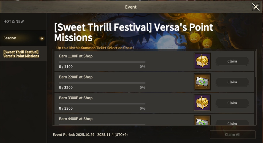Click the mission list scrollbar
This screenshot has width=263, height=143.
[x=255, y=63]
